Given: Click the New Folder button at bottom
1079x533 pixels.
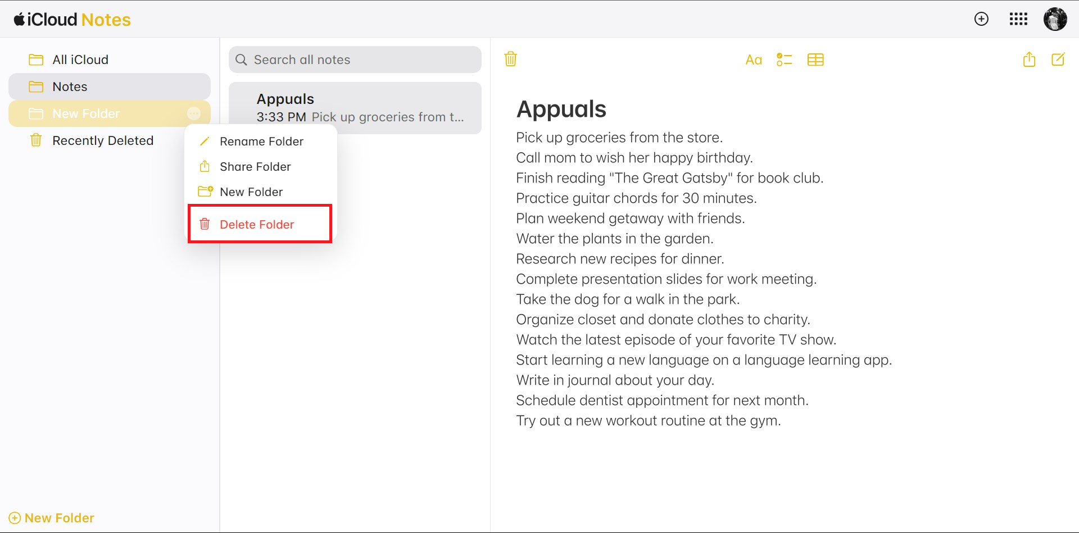Looking at the screenshot, I should point(52,518).
